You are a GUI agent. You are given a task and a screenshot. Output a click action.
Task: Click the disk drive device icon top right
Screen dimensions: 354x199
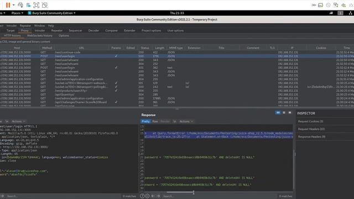tap(321, 5)
